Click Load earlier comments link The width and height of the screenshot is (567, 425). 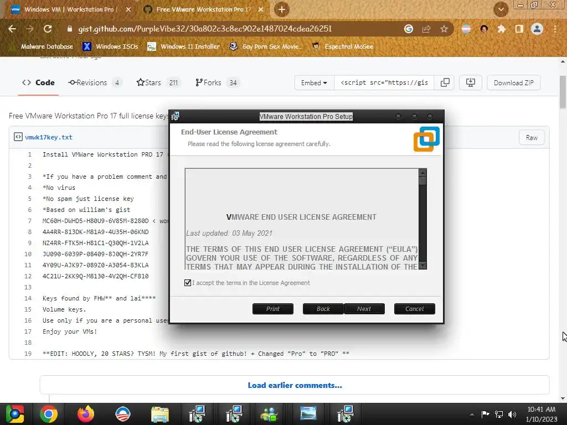295,385
